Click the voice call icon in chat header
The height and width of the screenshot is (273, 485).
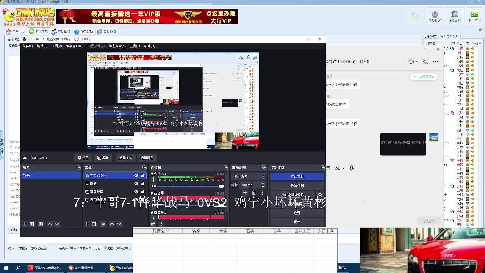(x=425, y=61)
